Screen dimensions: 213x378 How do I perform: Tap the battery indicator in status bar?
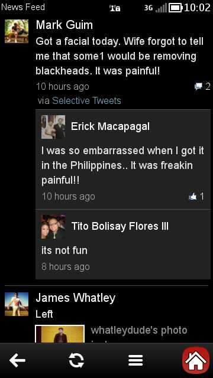point(175,8)
